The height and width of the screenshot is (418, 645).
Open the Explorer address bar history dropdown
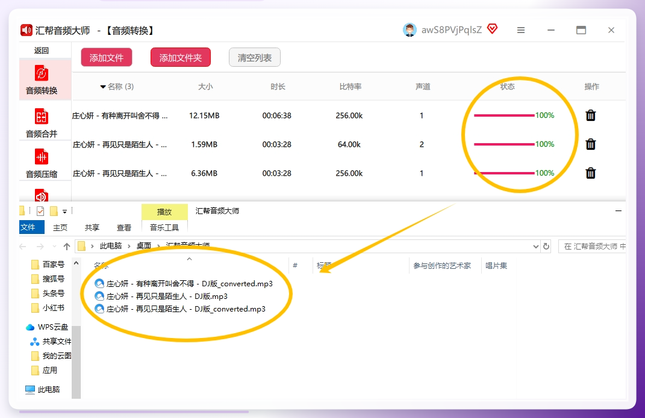pos(535,247)
